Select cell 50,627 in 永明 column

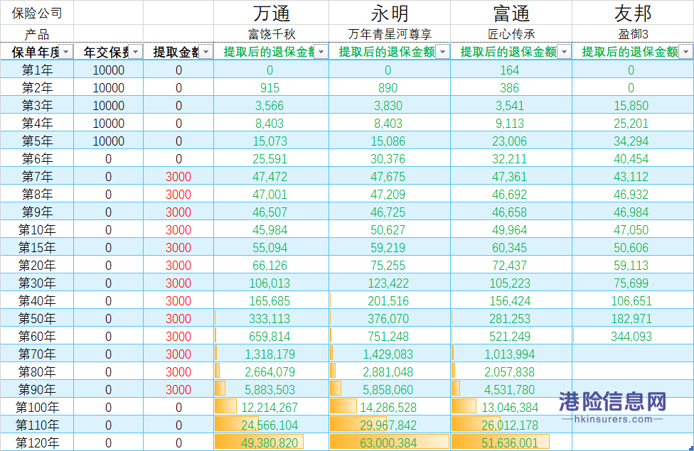pyautogui.click(x=390, y=229)
